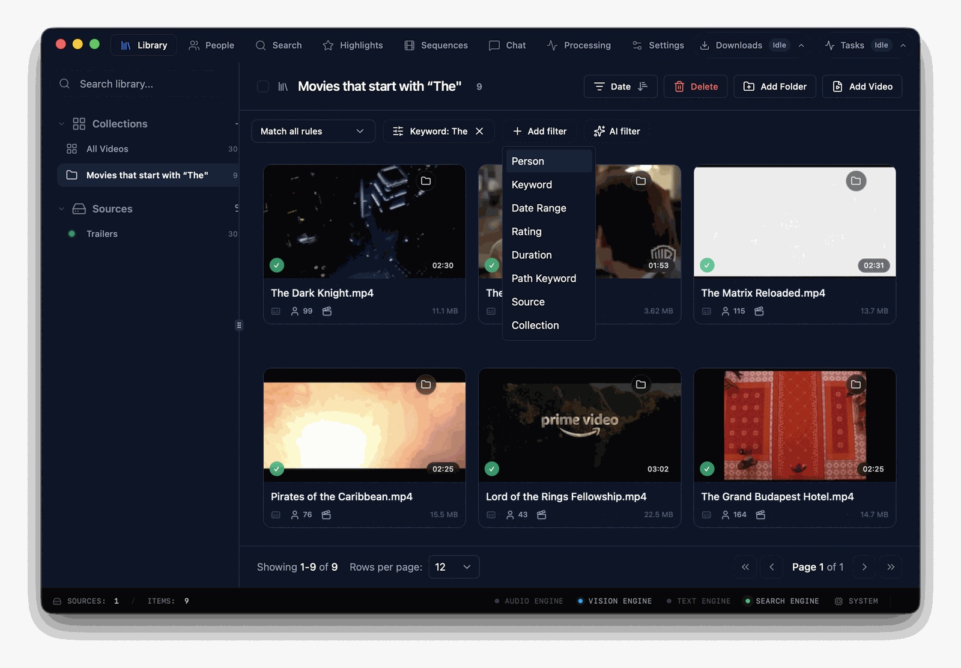
Task: Open the Library tab
Action: [144, 45]
